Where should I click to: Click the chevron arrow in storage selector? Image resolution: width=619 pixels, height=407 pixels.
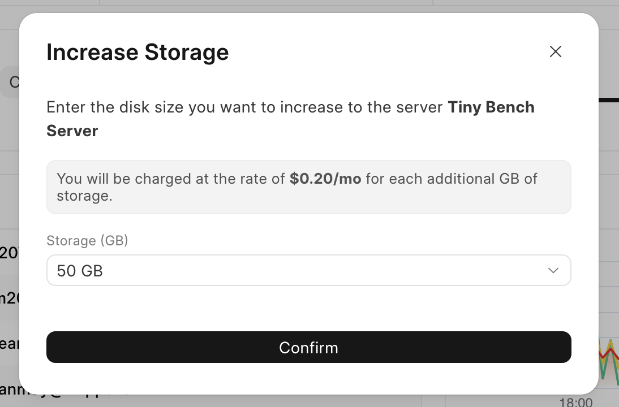click(x=553, y=271)
